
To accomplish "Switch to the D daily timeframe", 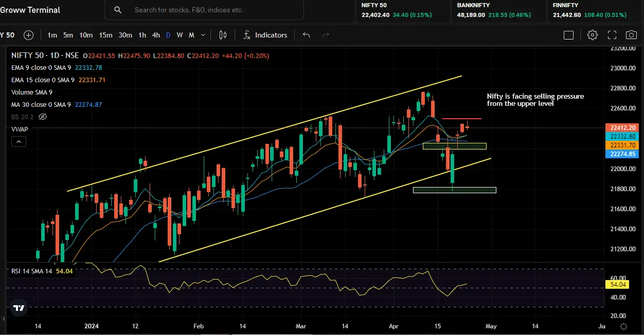I will coord(168,35).
